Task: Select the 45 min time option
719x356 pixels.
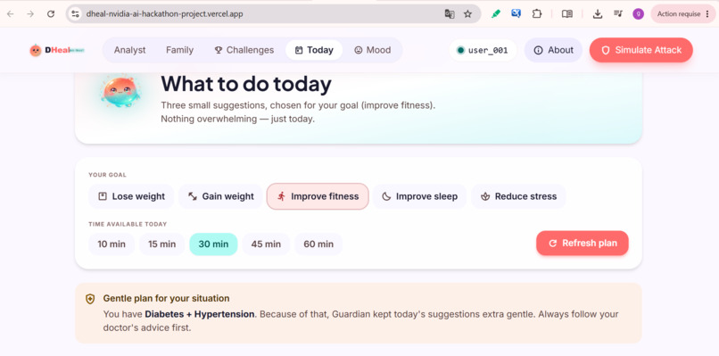Action: click(x=266, y=244)
